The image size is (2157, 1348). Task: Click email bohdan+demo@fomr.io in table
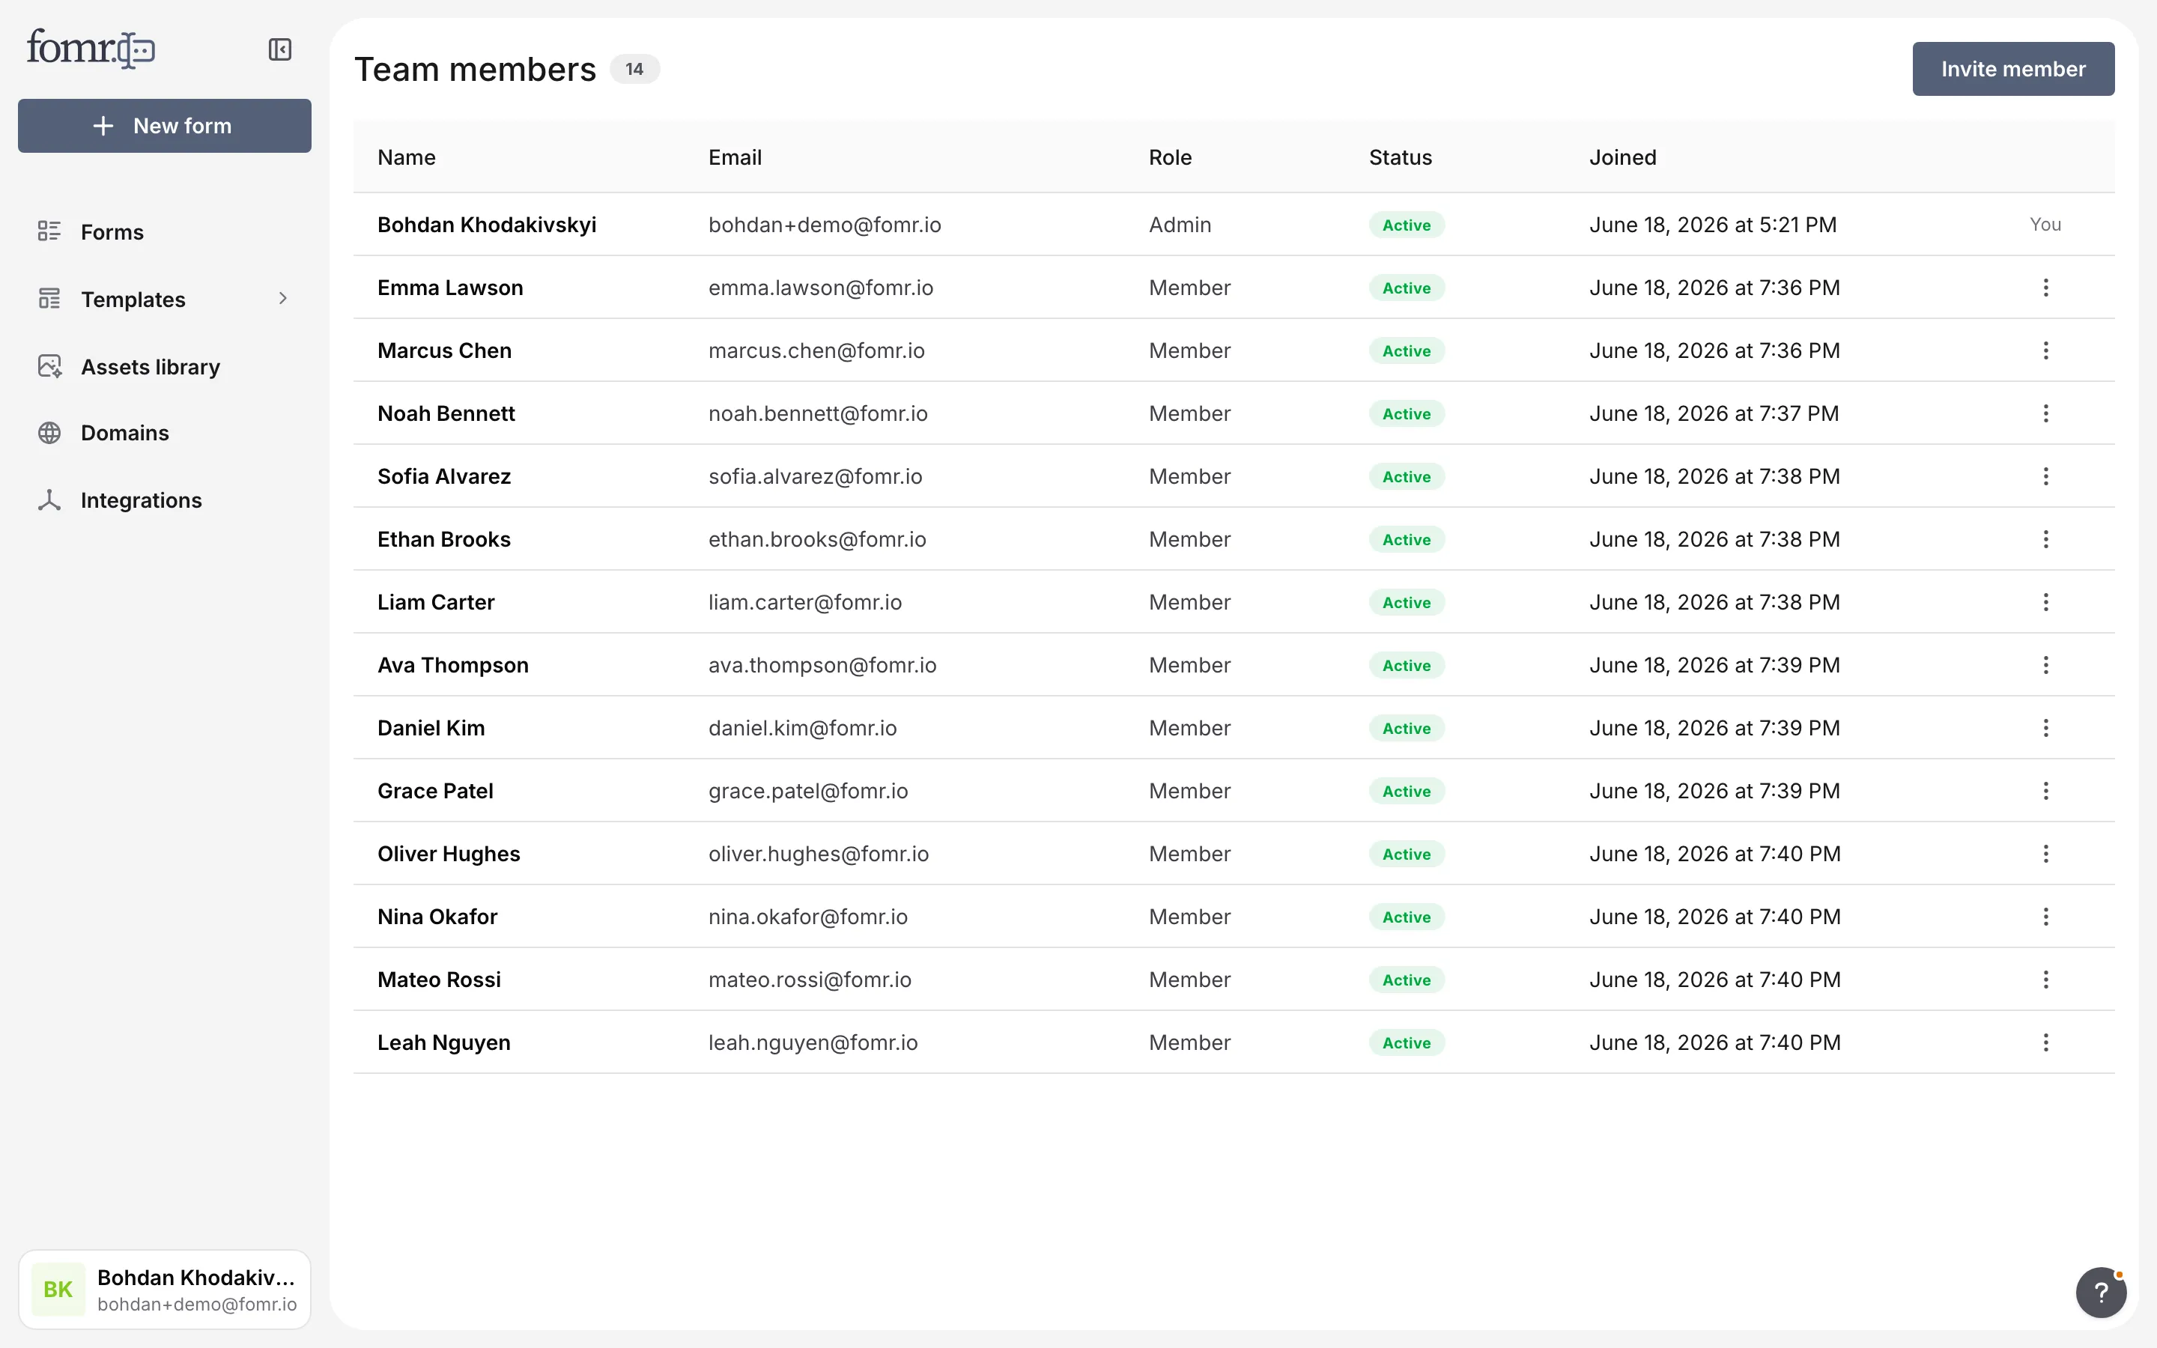(825, 225)
